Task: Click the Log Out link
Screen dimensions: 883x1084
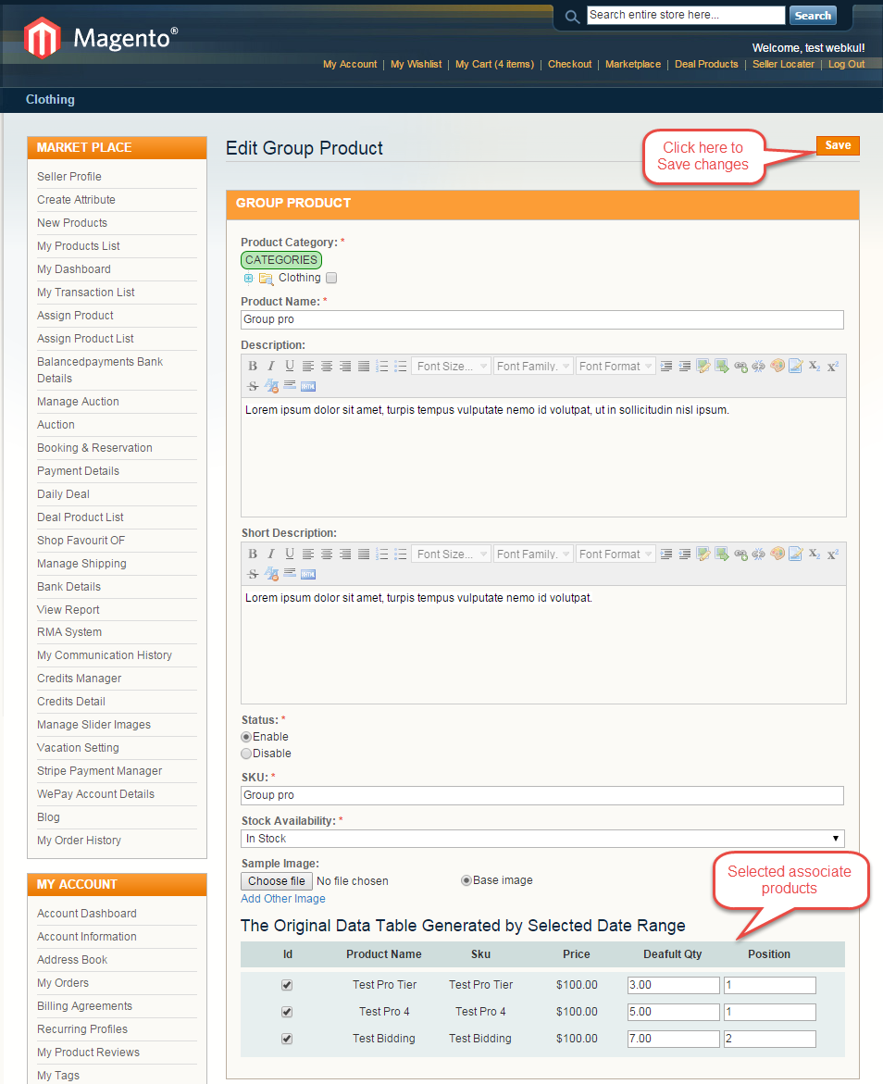Action: click(x=846, y=64)
